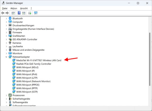Select MediaTek Wi-Fi 6 MT7921 Wireless LAN Card
This screenshot has width=152, height=111.
click(39, 60)
